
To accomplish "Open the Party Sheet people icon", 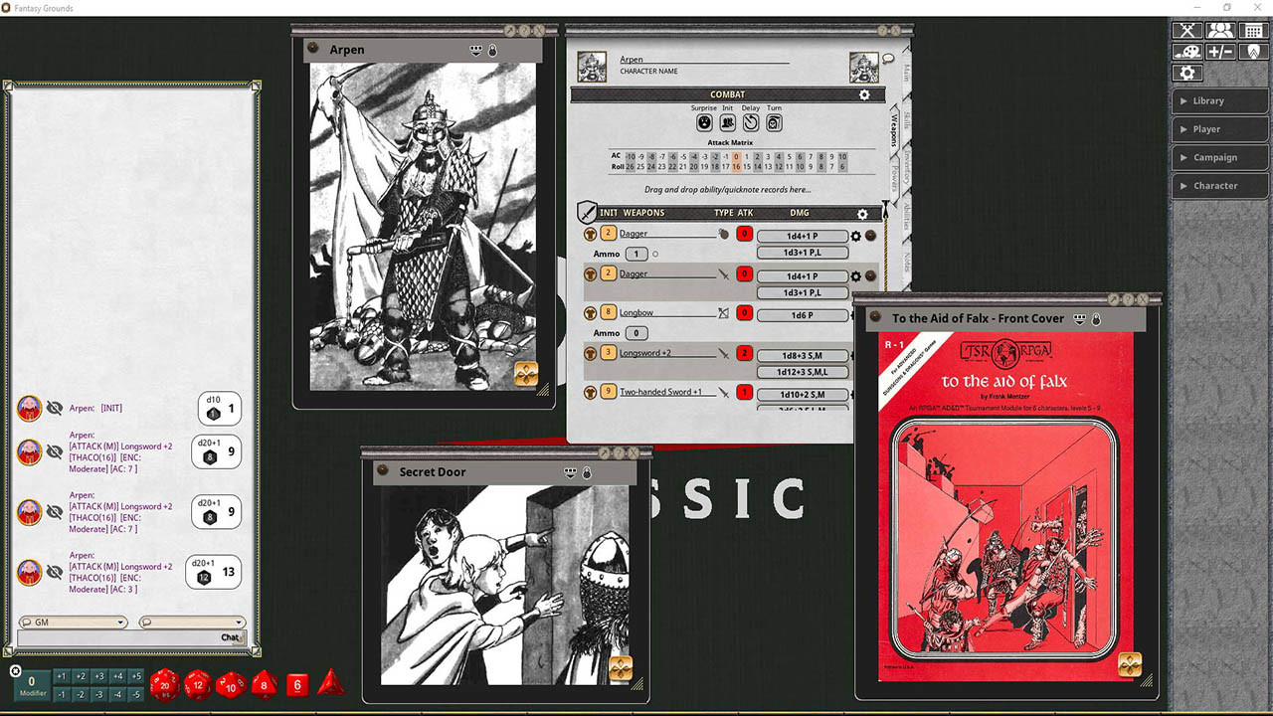I will point(1220,31).
